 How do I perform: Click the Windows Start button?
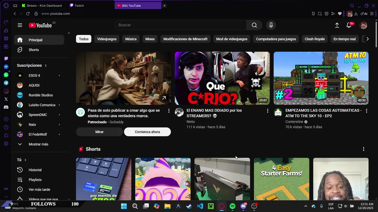point(124,206)
